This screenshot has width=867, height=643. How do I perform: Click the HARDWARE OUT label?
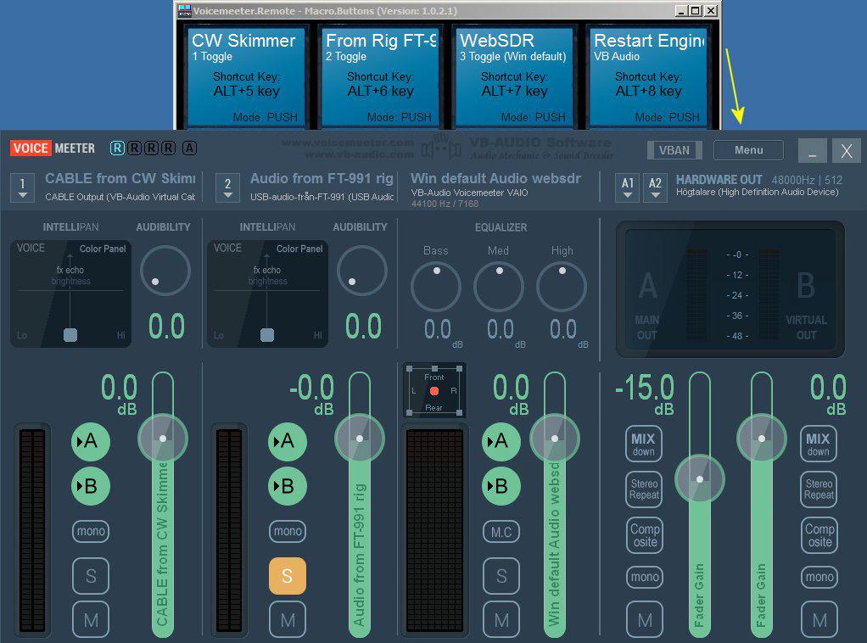click(x=719, y=180)
